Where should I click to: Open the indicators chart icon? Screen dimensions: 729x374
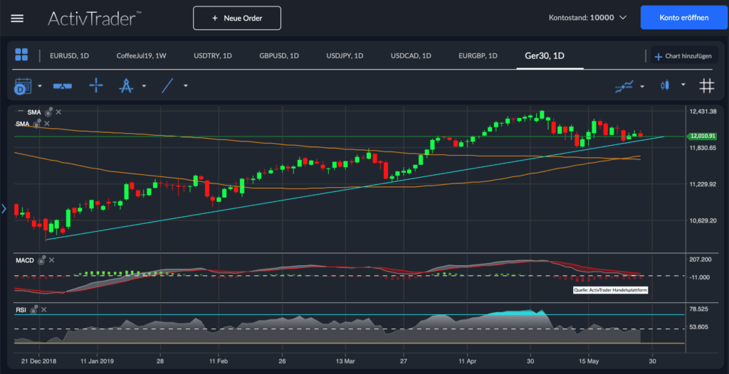tap(624, 86)
